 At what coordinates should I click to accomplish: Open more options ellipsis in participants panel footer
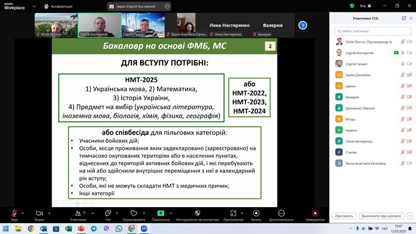(x=410, y=216)
